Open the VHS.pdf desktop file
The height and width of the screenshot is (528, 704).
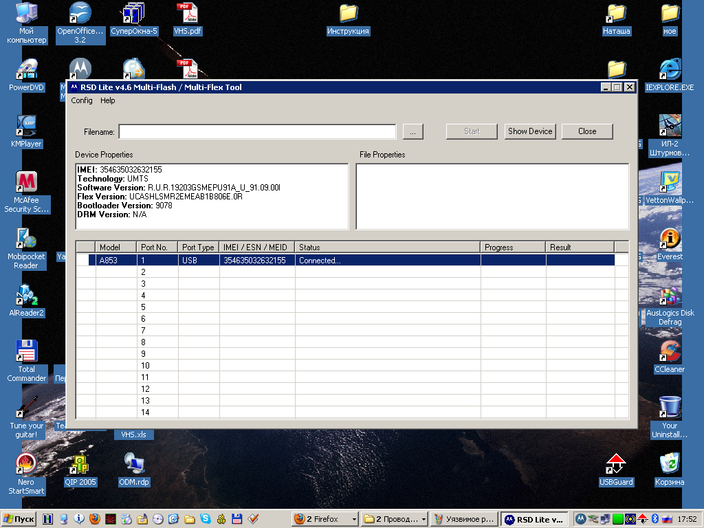click(188, 19)
